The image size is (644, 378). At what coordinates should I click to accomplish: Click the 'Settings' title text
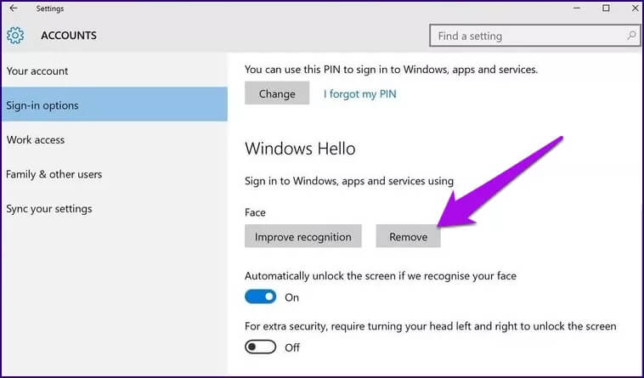pyautogui.click(x=49, y=8)
